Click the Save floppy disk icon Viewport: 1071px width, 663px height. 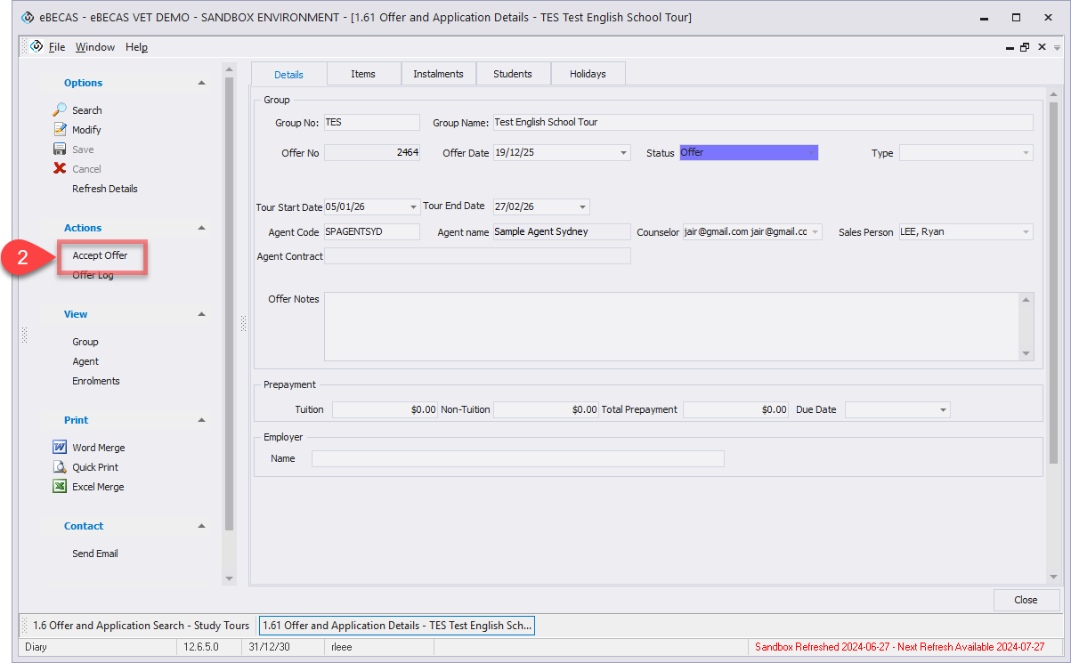click(60, 150)
